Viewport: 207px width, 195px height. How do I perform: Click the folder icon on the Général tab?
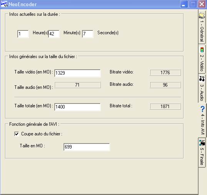202,15
